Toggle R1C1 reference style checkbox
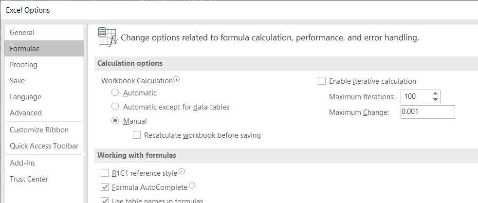 tap(105, 173)
